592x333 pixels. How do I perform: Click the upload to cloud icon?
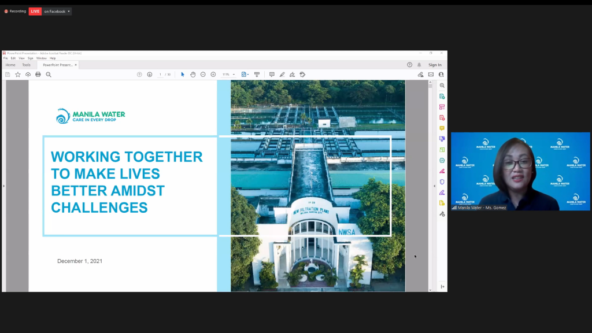28,75
